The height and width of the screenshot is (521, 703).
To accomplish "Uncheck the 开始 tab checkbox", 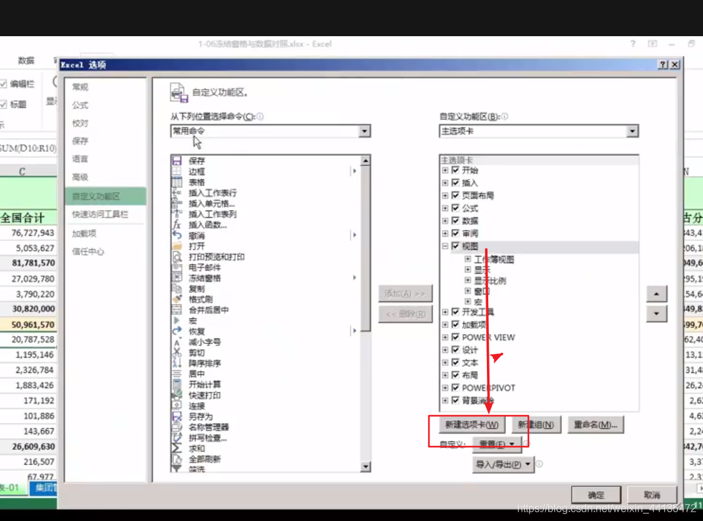I will (x=455, y=170).
